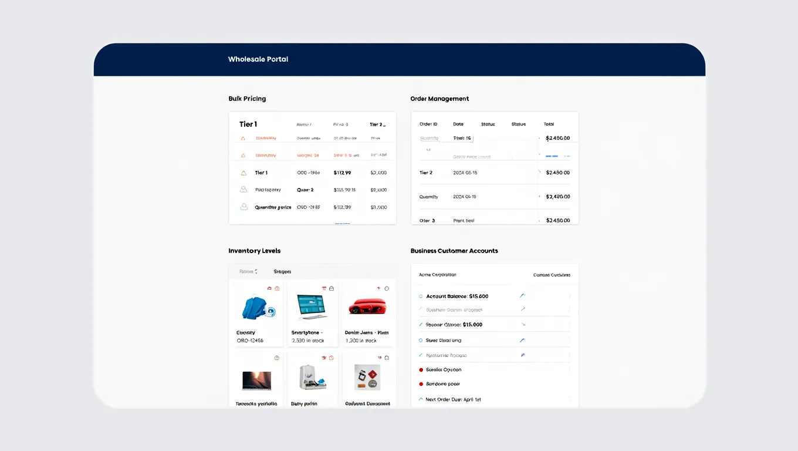
Task: Click the Wholesale Portal header title
Action: (x=258, y=59)
